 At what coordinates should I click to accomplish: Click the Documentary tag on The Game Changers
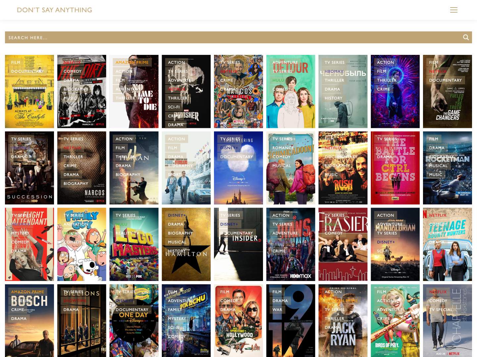click(445, 80)
